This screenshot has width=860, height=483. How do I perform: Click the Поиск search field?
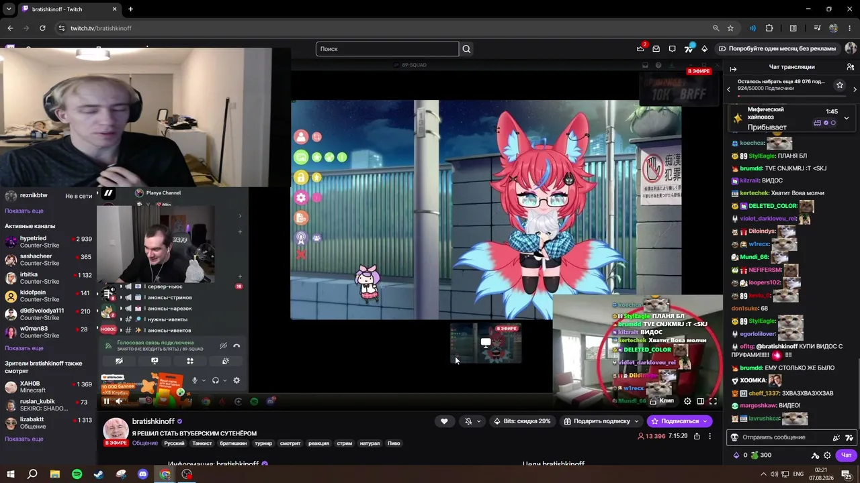[388, 48]
